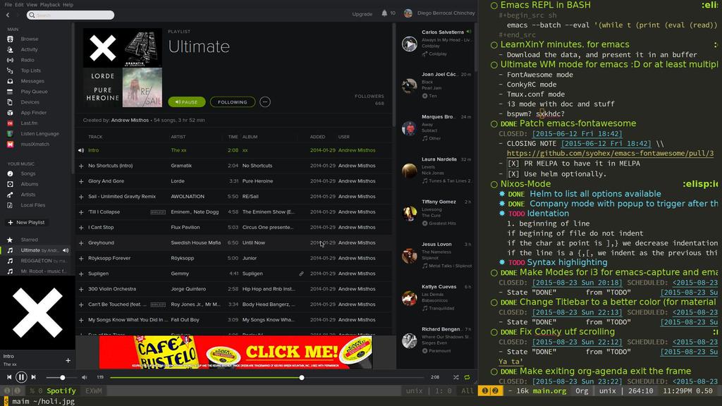Open now-playing xx album artwork
Image resolution: width=722 pixels, height=406 pixels.
tap(37, 312)
